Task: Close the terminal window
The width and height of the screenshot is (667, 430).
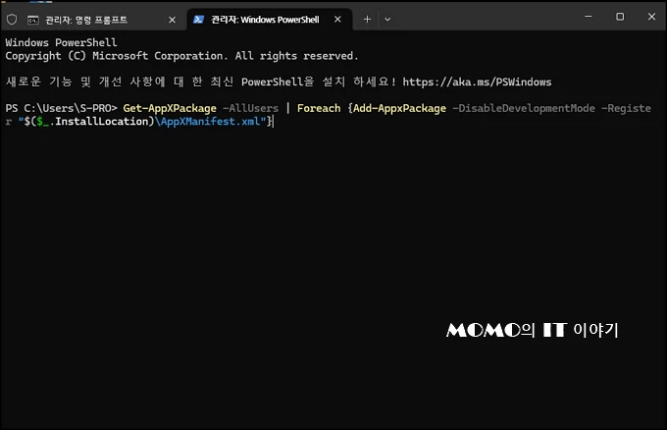Action: click(x=651, y=16)
